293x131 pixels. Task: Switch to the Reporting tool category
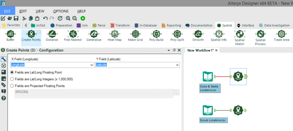click(171, 25)
